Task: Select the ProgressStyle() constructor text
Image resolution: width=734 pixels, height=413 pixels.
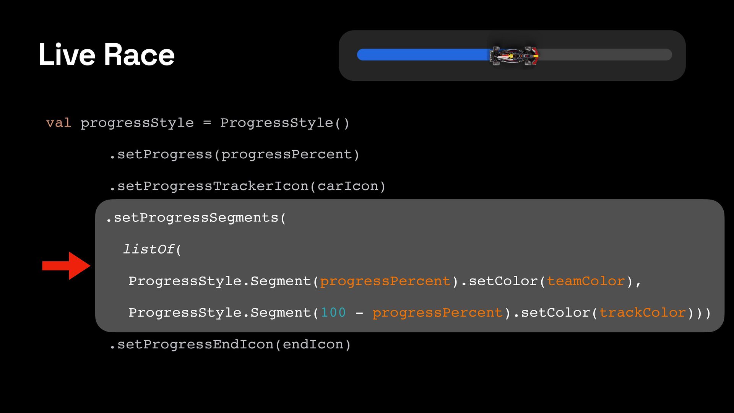Action: (284, 123)
